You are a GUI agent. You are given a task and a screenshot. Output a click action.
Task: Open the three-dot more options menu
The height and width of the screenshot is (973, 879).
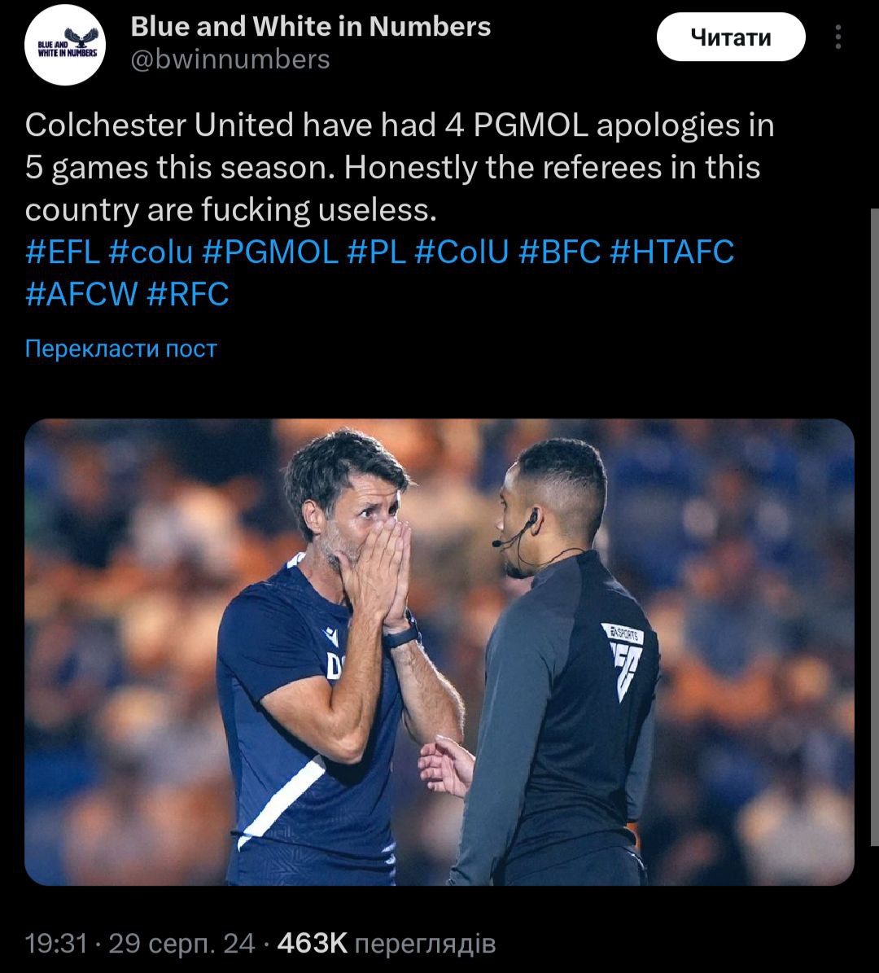point(838,37)
